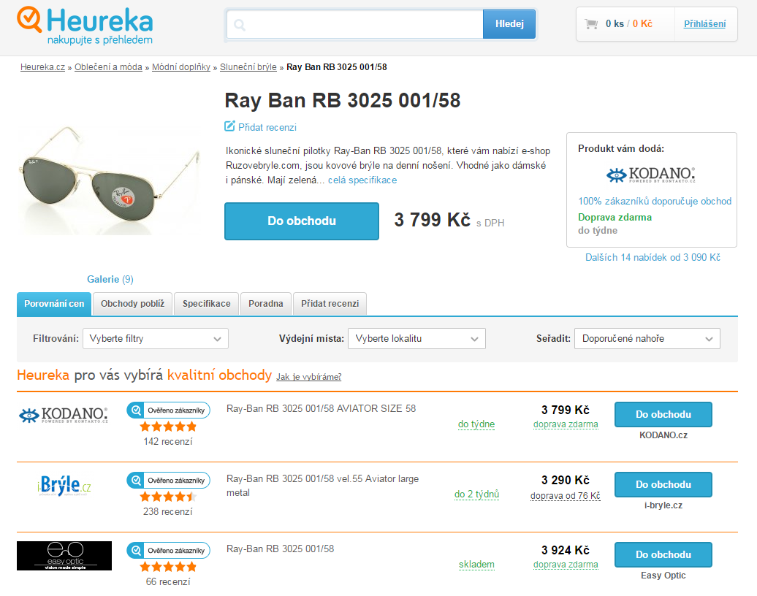This screenshot has width=757, height=596.
Task: Click Do obchodu for KODANO.cz
Action: tap(663, 415)
